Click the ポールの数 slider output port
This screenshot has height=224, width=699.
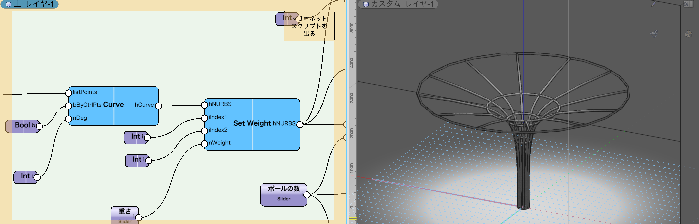307,195
